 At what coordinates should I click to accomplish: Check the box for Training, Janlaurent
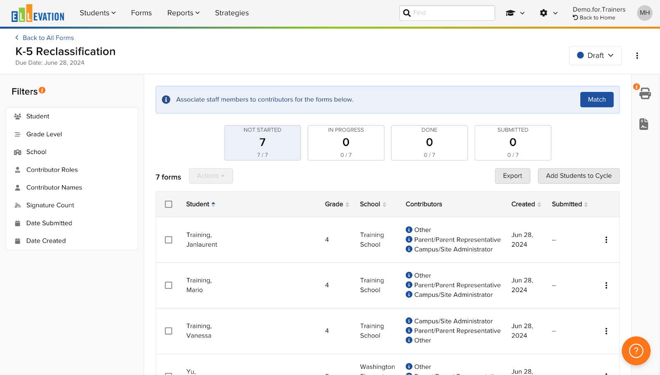pos(168,240)
